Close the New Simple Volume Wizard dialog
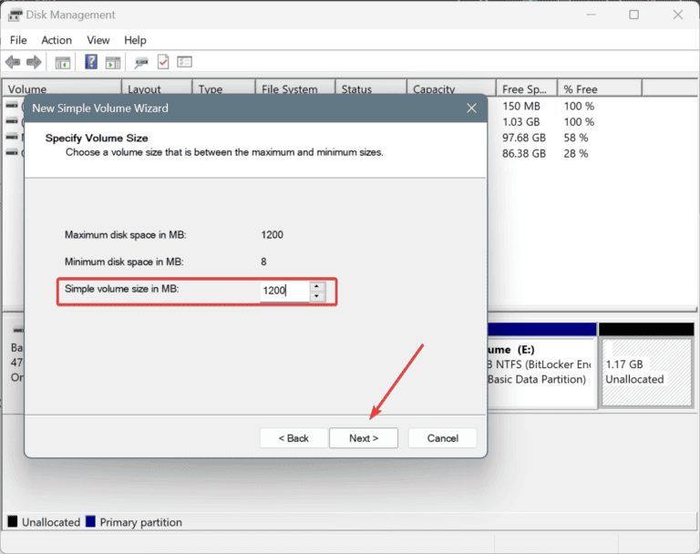Screen dimensions: 700x554 (471, 108)
